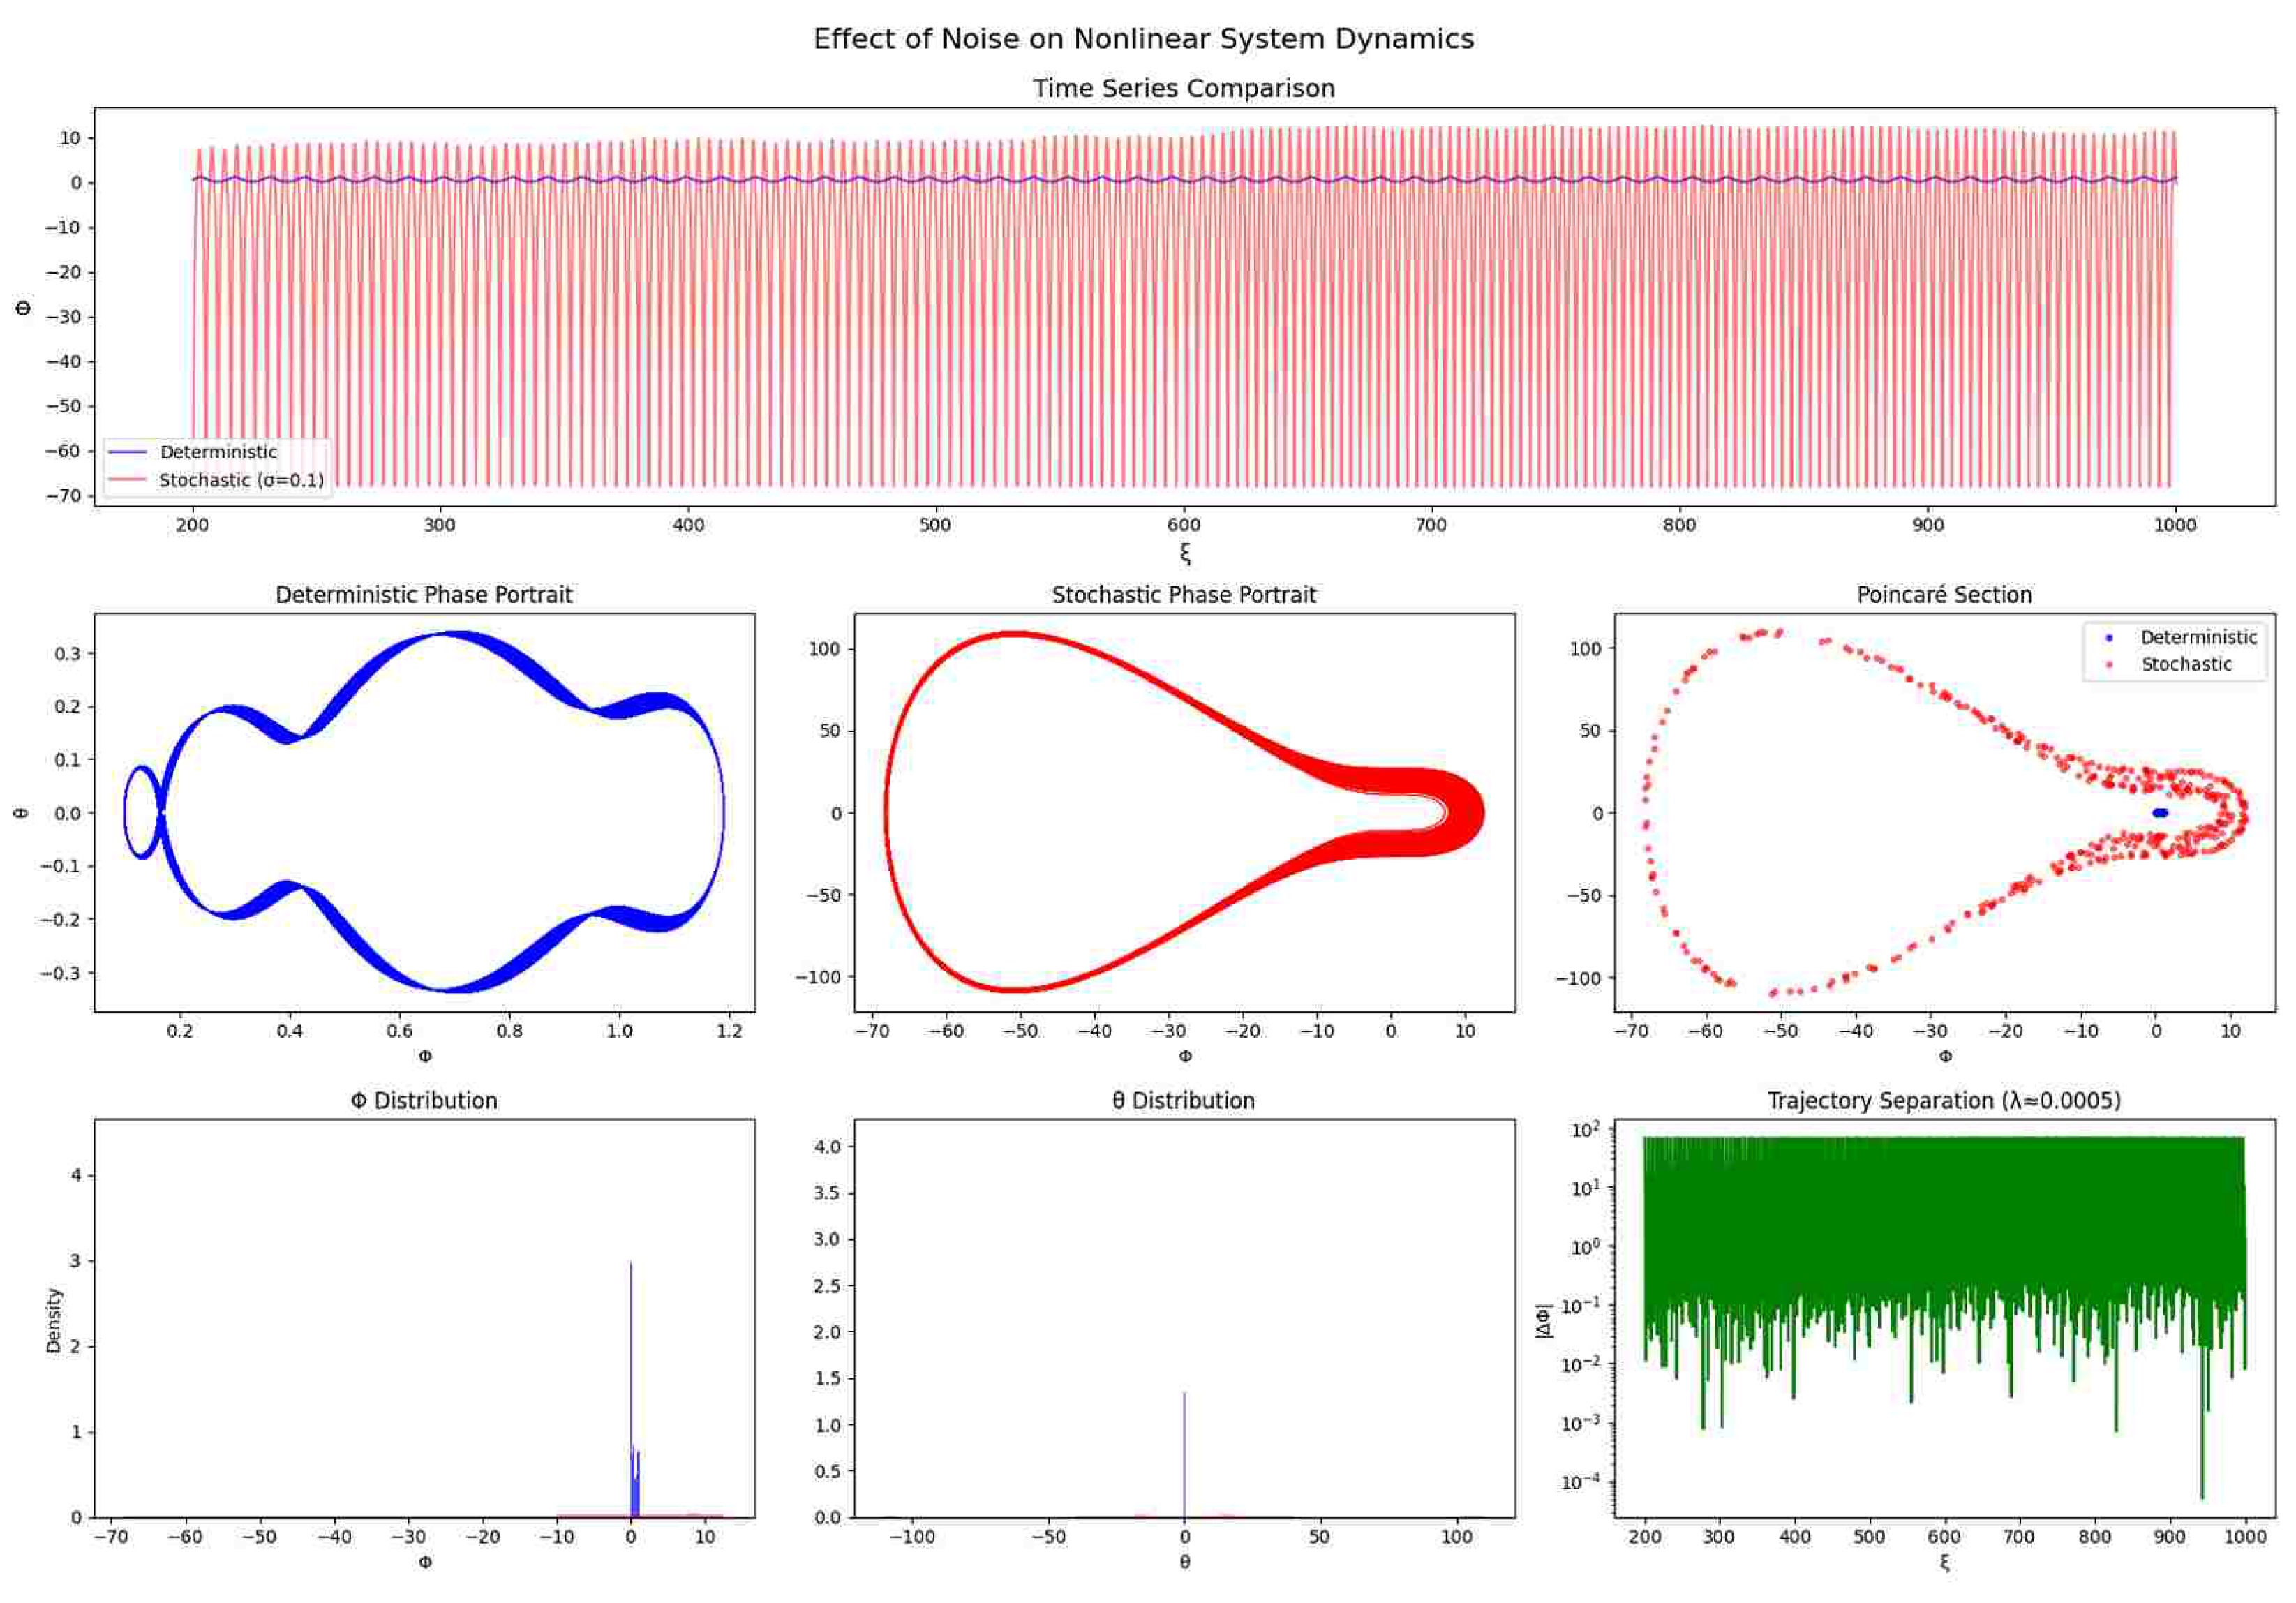Click the 'Deterministic Phase Portrait' title
The width and height of the screenshot is (2296, 1603).
[x=424, y=595]
